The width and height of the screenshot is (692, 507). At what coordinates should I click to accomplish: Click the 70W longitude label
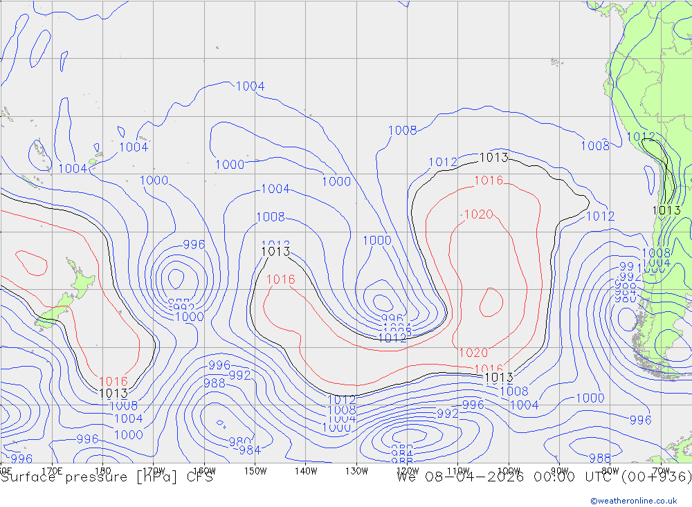click(x=661, y=471)
